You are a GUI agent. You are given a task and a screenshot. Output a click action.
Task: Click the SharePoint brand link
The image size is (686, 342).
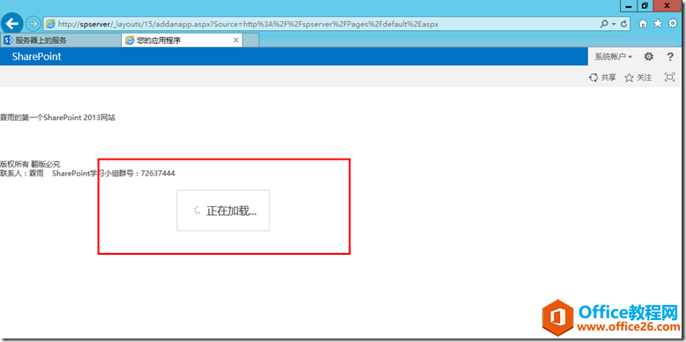click(x=37, y=56)
